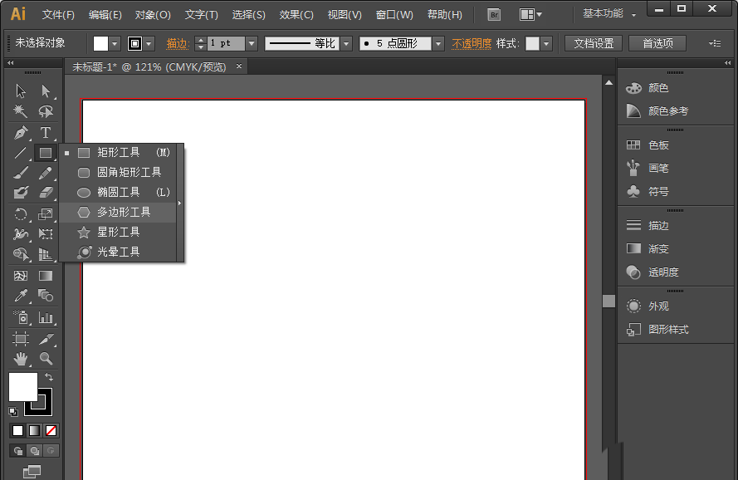Image resolution: width=738 pixels, height=480 pixels.
Task: Reset default fill and stroke
Action: pos(13,412)
